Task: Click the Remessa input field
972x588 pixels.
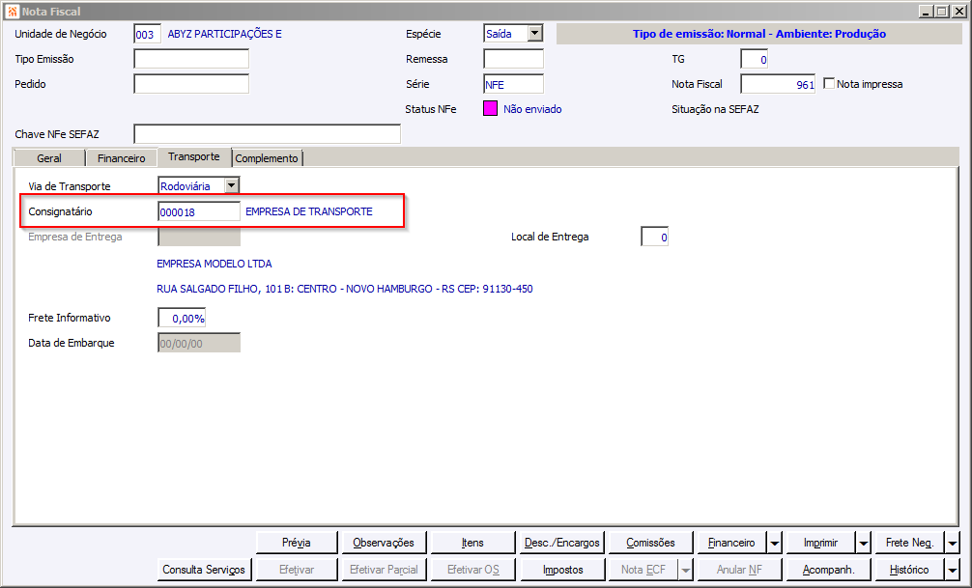Action: 513,59
